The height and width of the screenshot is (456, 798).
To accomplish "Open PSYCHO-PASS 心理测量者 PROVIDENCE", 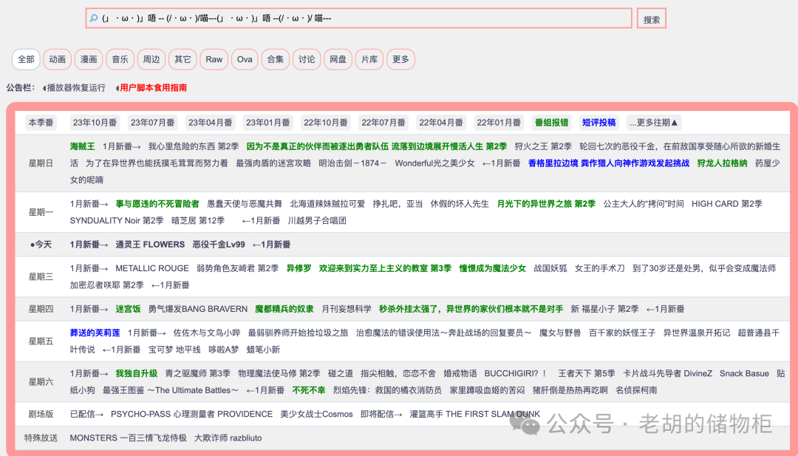I will pos(192,415).
